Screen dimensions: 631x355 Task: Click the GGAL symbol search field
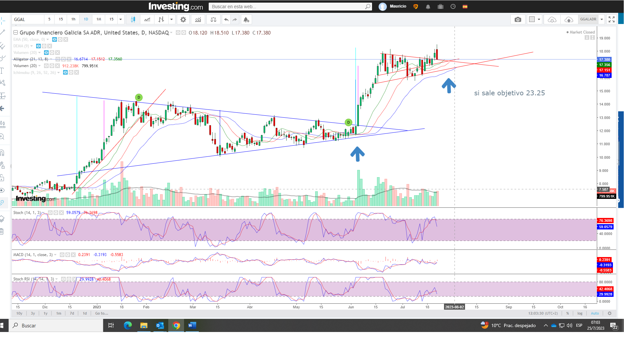tap(28, 19)
